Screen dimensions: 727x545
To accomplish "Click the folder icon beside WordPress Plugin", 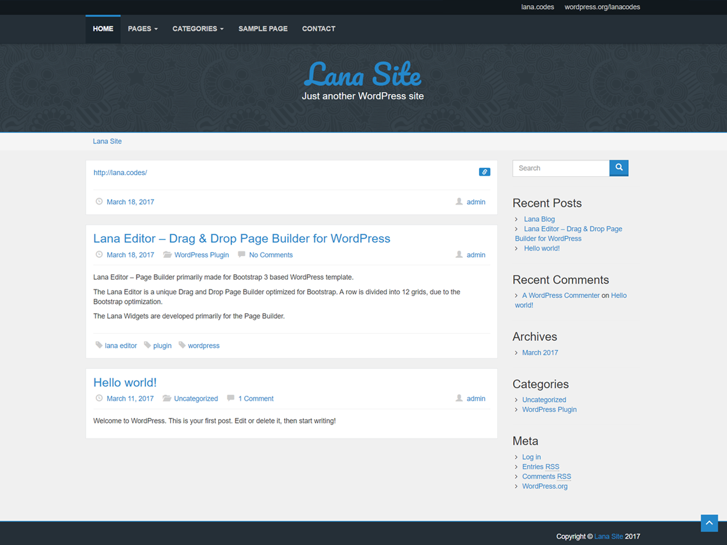I will (x=167, y=255).
